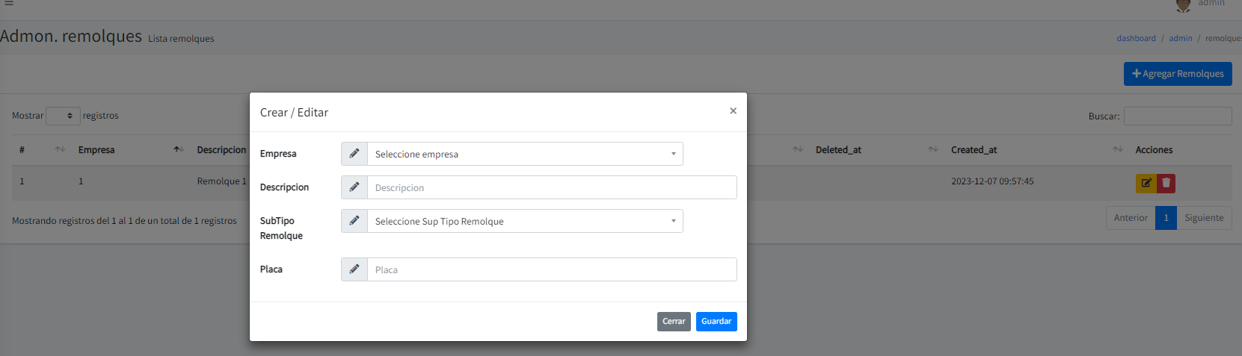Click the yellow edit icon in Acciones
The width and height of the screenshot is (1242, 356).
click(x=1146, y=183)
